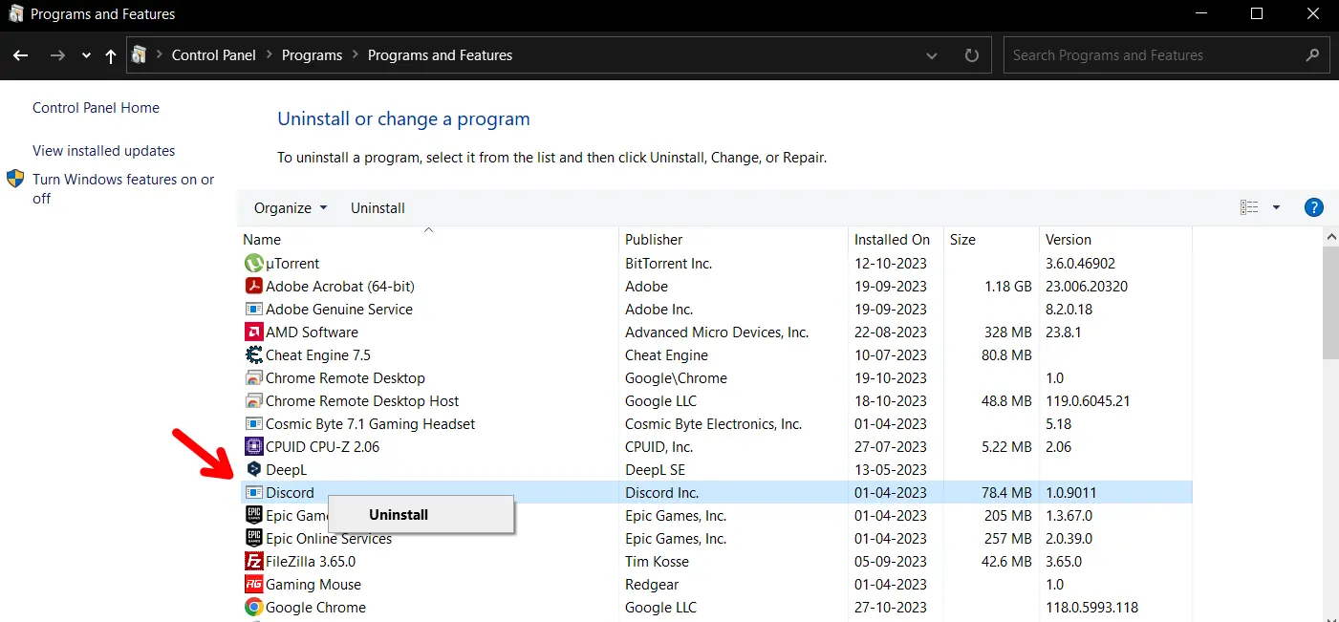Click the Control Panel breadcrumb
Image resolution: width=1339 pixels, height=622 pixels.
point(214,55)
